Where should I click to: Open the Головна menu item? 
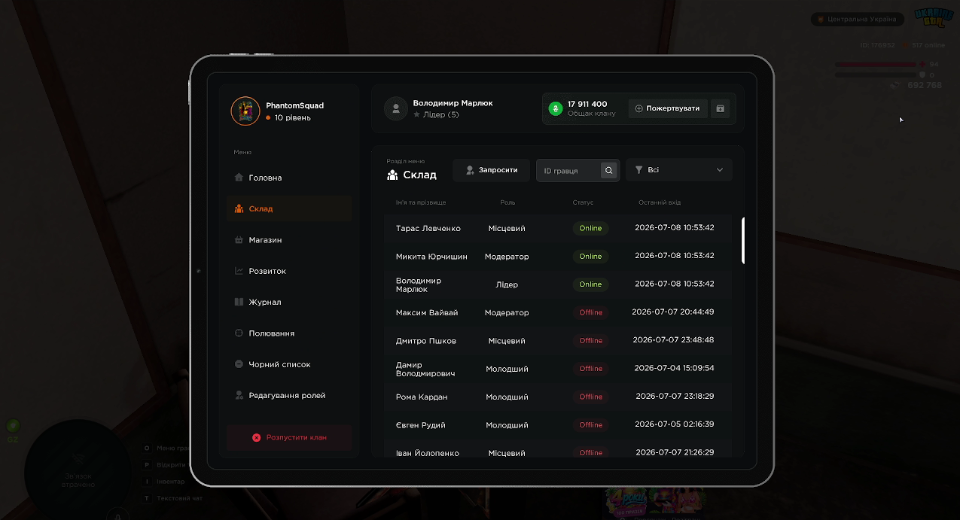click(289, 178)
